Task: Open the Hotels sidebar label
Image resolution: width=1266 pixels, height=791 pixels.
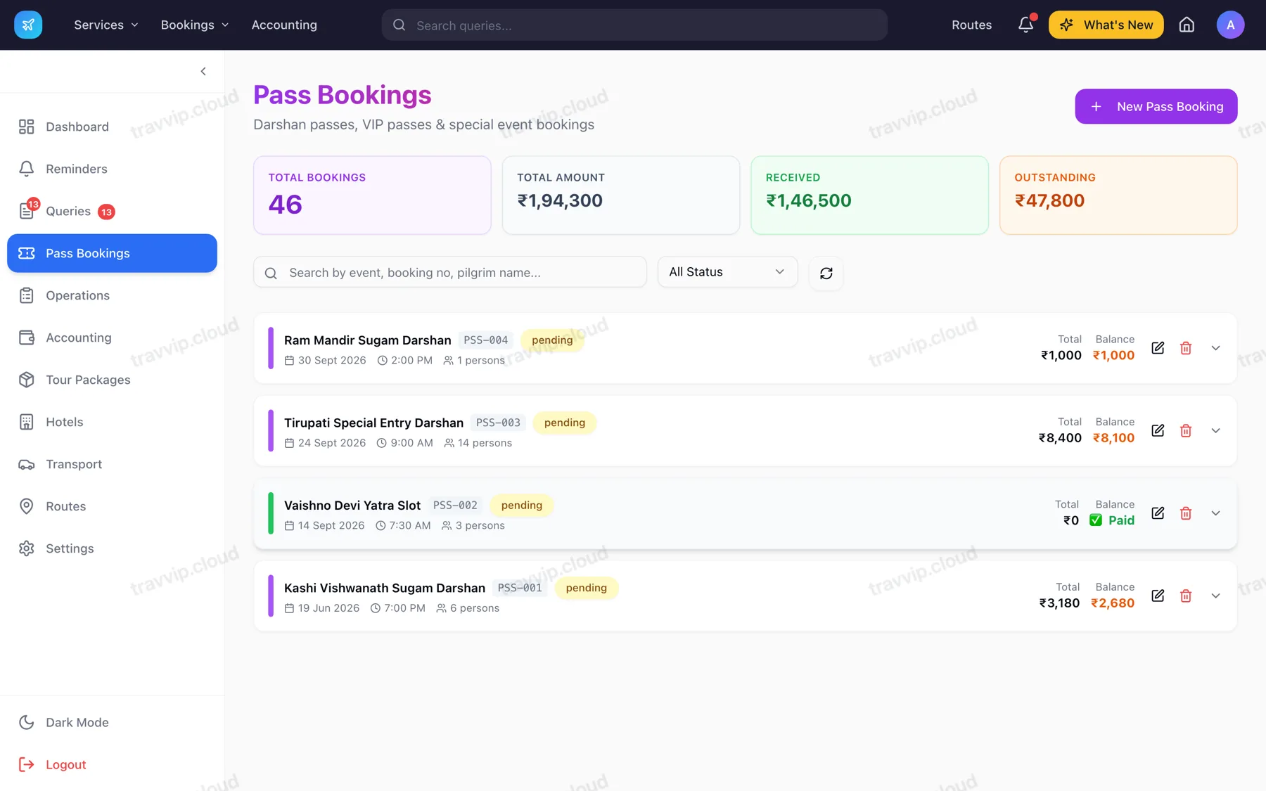Action: point(65,422)
